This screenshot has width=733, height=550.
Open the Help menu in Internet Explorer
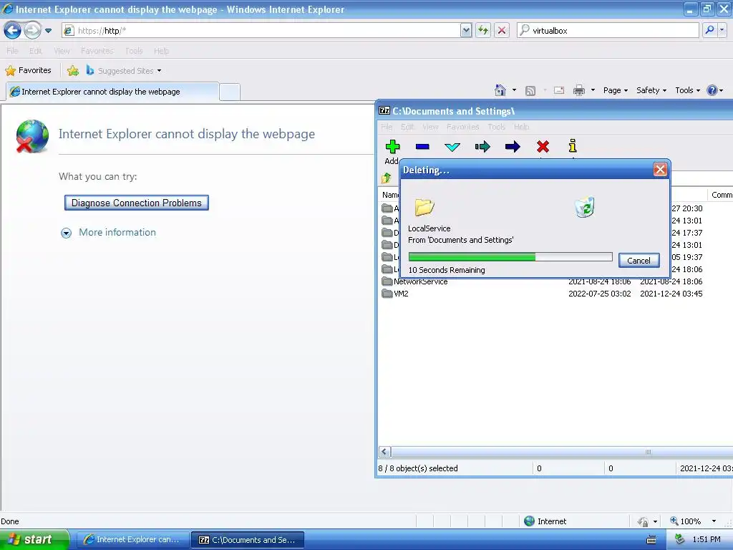click(161, 51)
